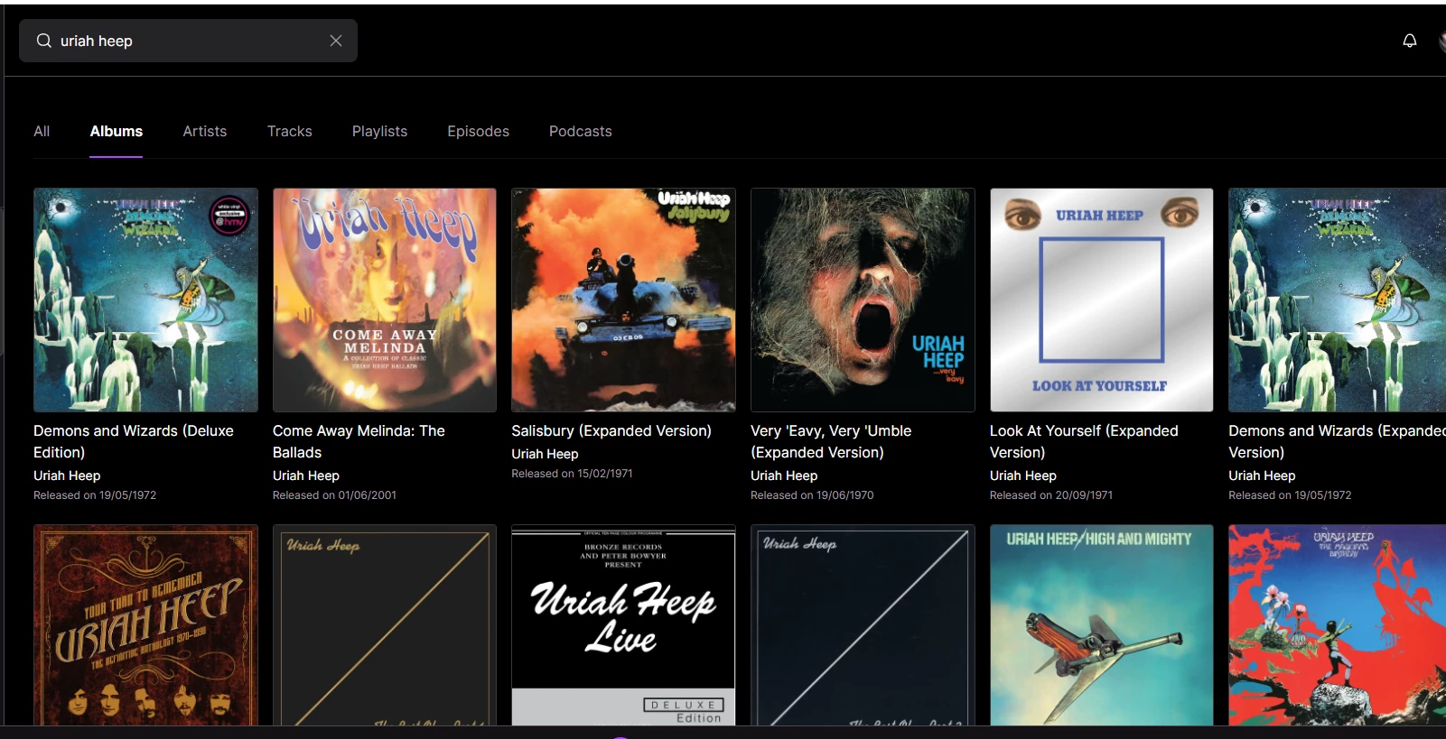Click 'Released on 19/05/1972' under the Expanded Version
This screenshot has height=739, width=1446.
(x=1290, y=495)
